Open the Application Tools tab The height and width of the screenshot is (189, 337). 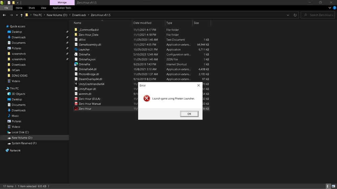62,8
